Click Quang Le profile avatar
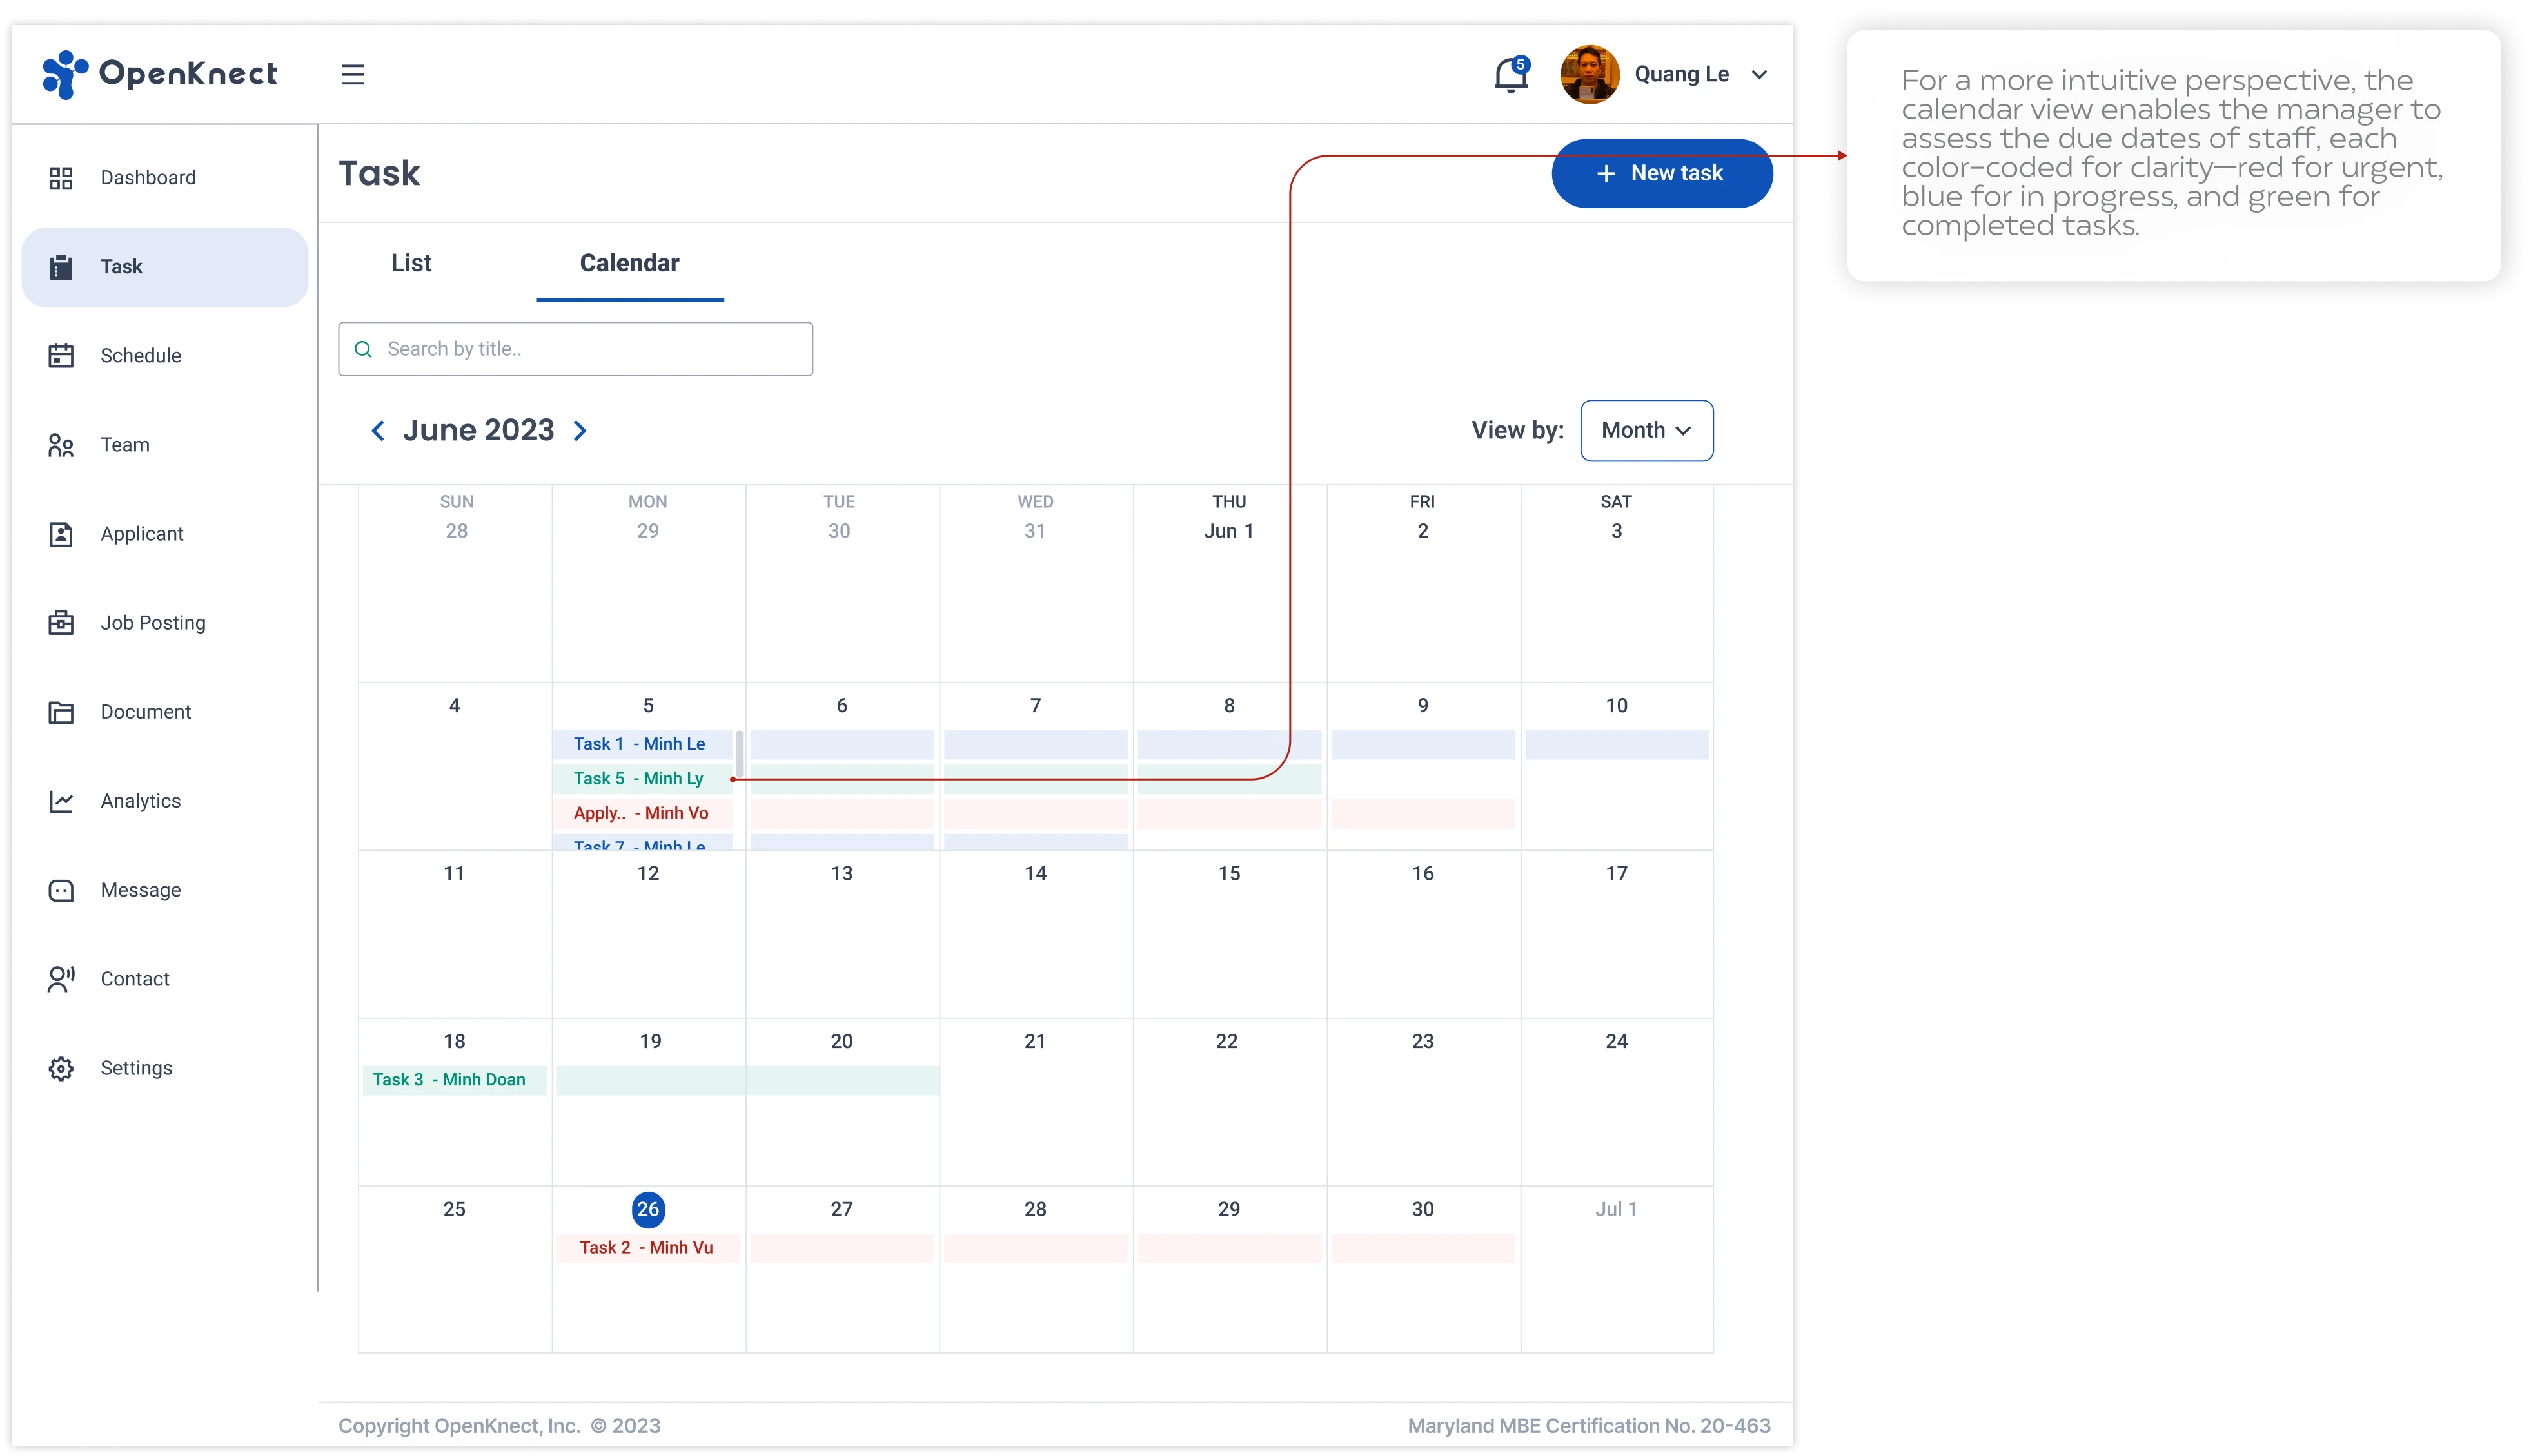This screenshot has height=1456, width=2531. (x=1590, y=75)
